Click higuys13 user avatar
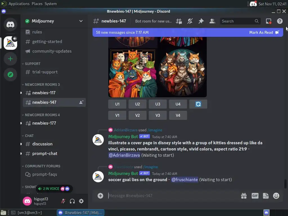The height and width of the screenshot is (216, 288). click(27, 201)
